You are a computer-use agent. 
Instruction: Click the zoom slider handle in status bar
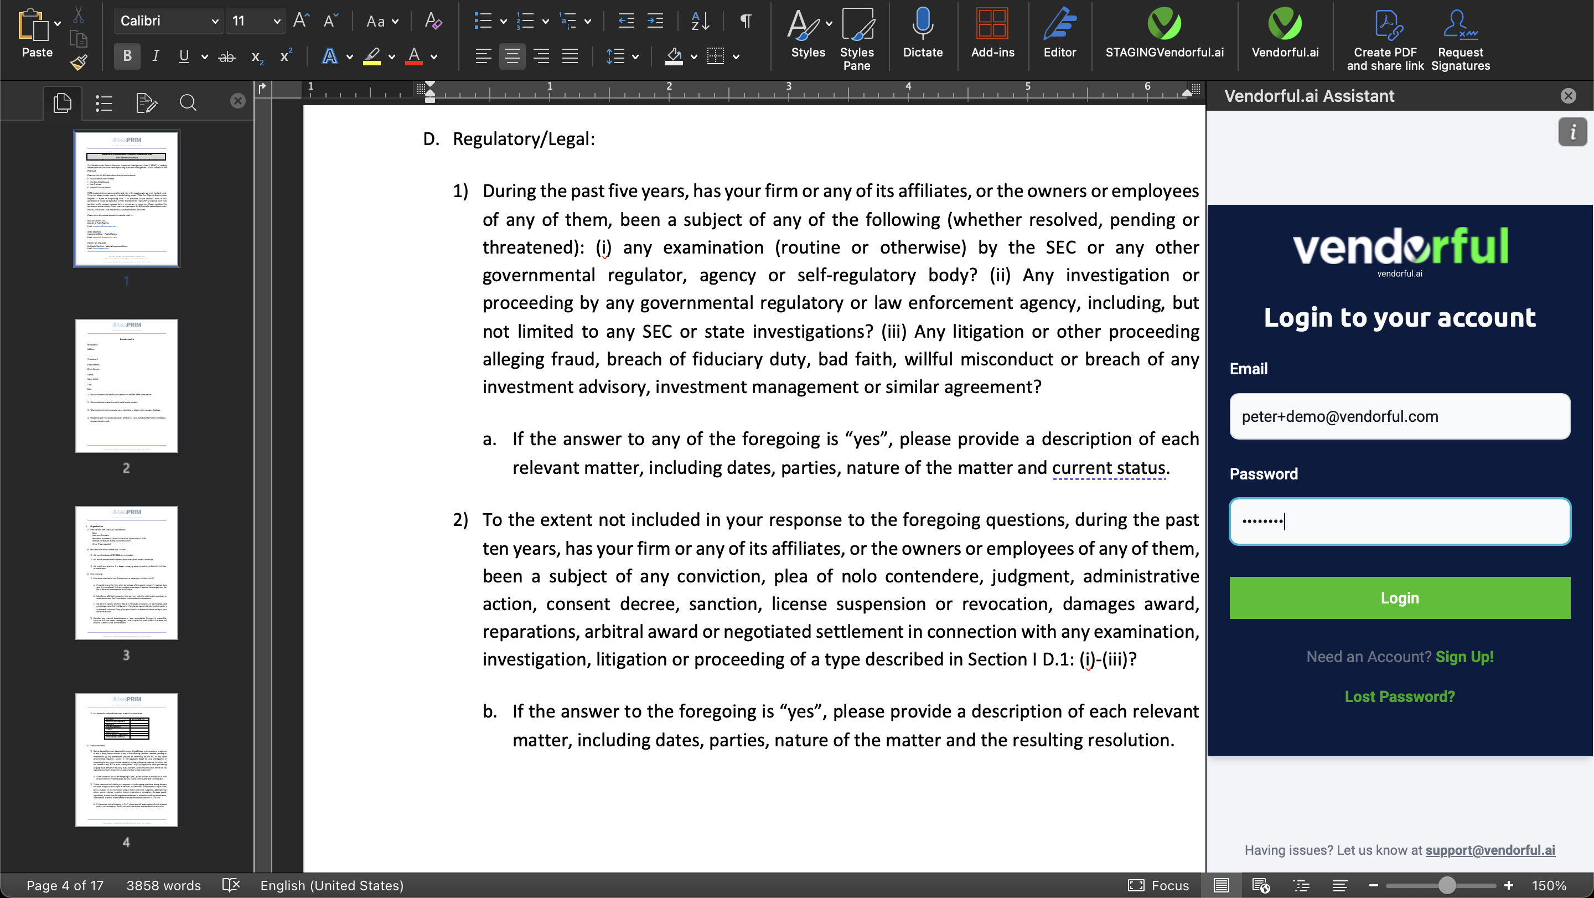click(1446, 886)
